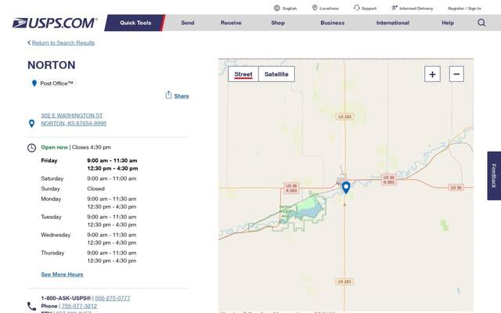The height and width of the screenshot is (313, 501).
Task: Select English language option
Action: [x=290, y=9]
